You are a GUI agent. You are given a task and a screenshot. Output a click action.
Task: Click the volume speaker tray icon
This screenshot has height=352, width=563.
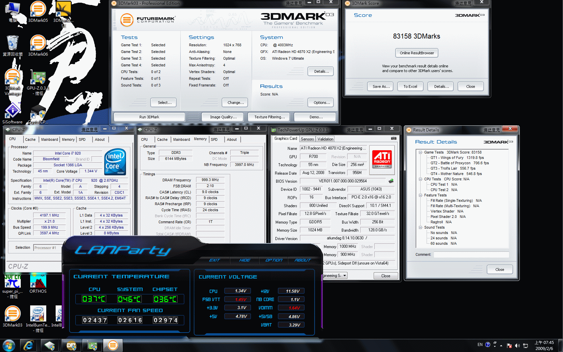coord(517,345)
